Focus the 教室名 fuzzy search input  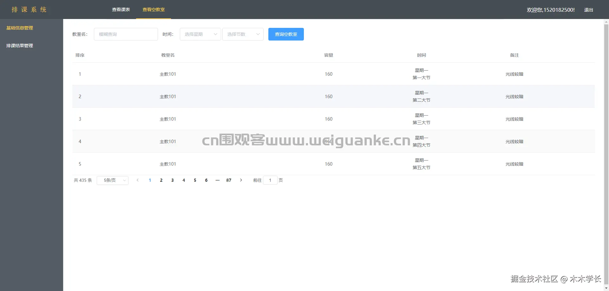click(126, 34)
